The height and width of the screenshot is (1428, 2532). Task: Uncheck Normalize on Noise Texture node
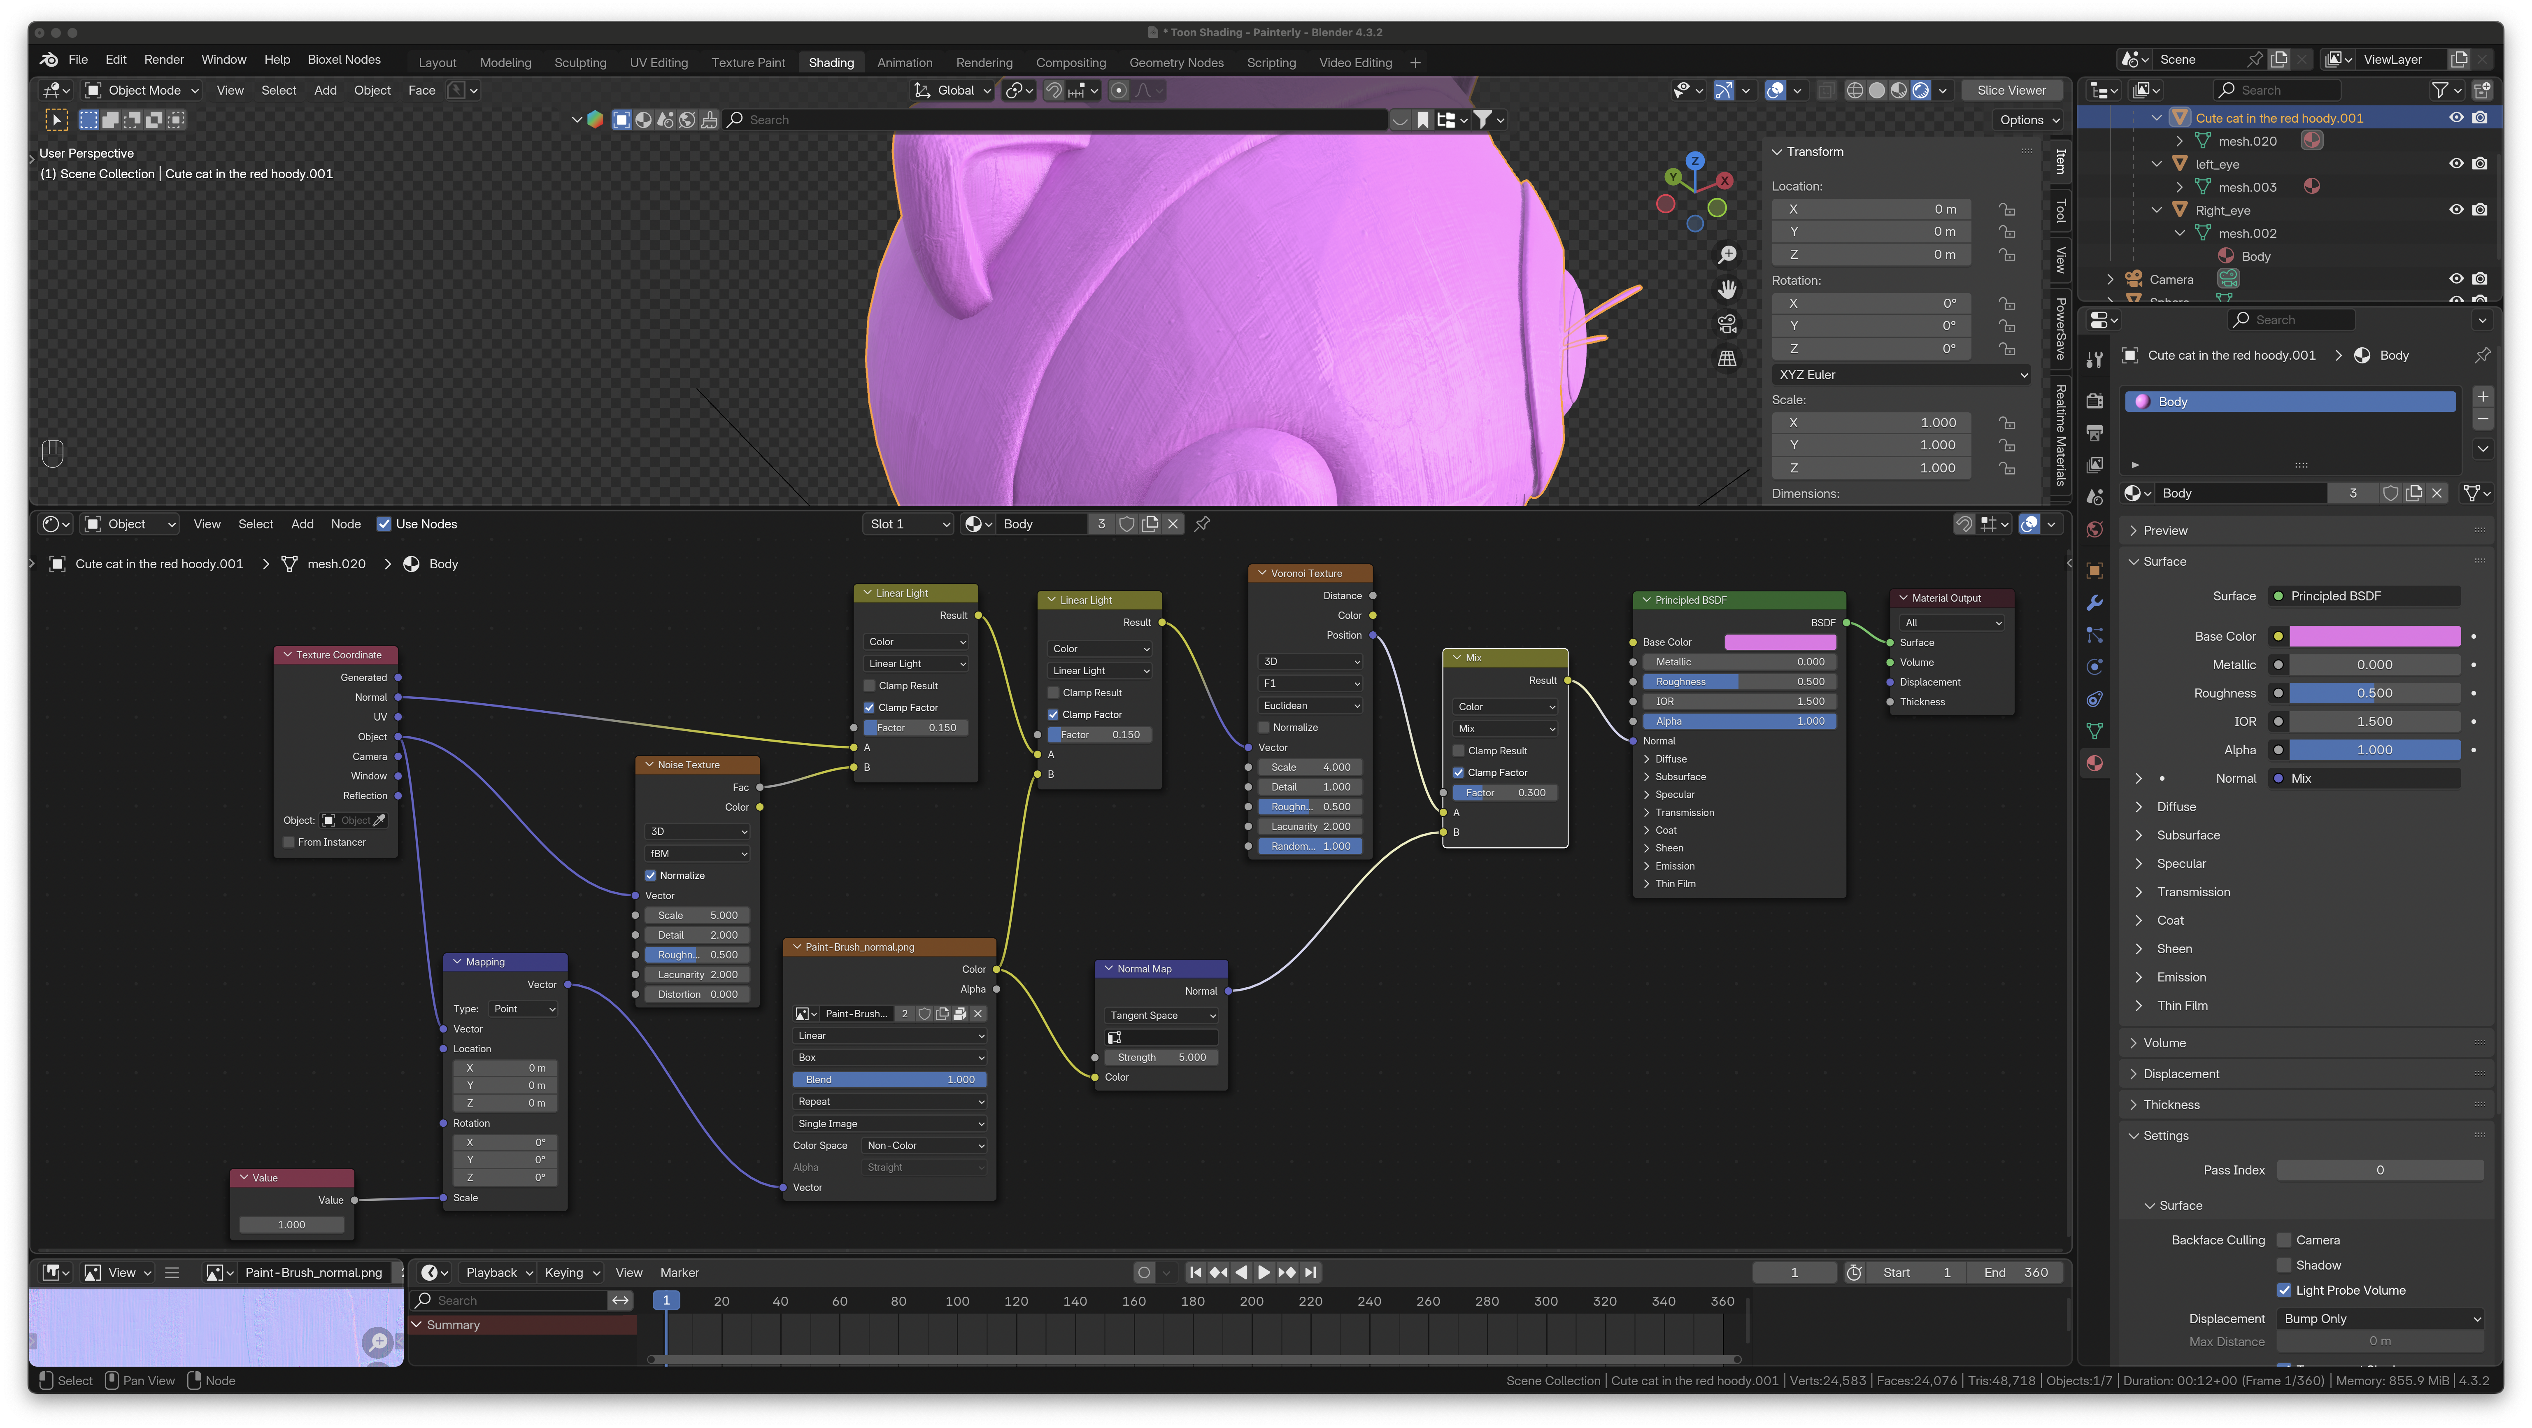[x=651, y=876]
